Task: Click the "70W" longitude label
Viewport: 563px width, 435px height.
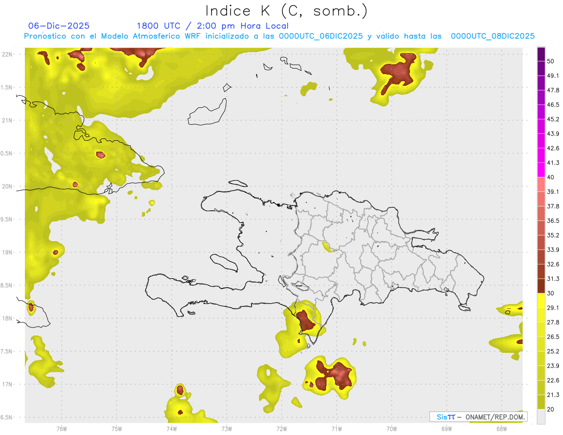Action: click(391, 429)
